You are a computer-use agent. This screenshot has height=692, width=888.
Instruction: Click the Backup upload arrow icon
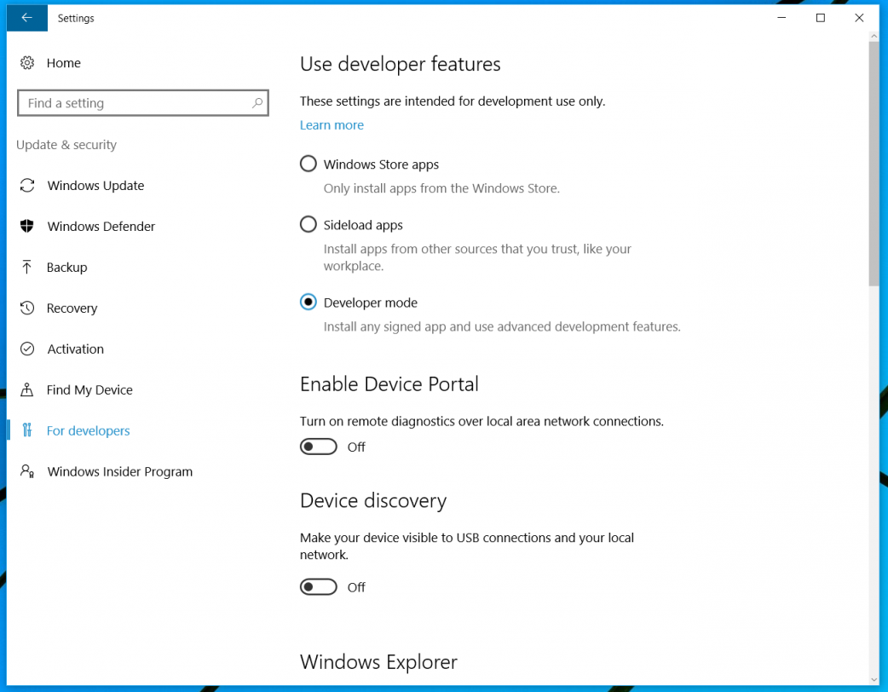pos(27,268)
